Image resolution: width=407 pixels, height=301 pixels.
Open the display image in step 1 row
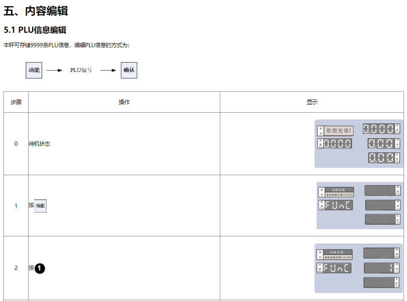click(360, 206)
